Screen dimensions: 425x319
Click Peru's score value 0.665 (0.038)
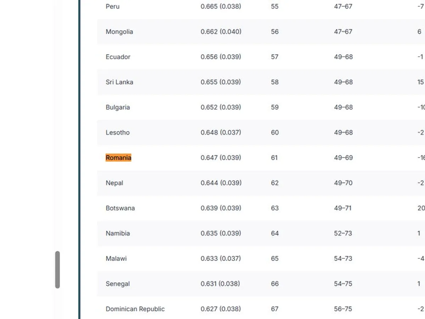point(221,6)
